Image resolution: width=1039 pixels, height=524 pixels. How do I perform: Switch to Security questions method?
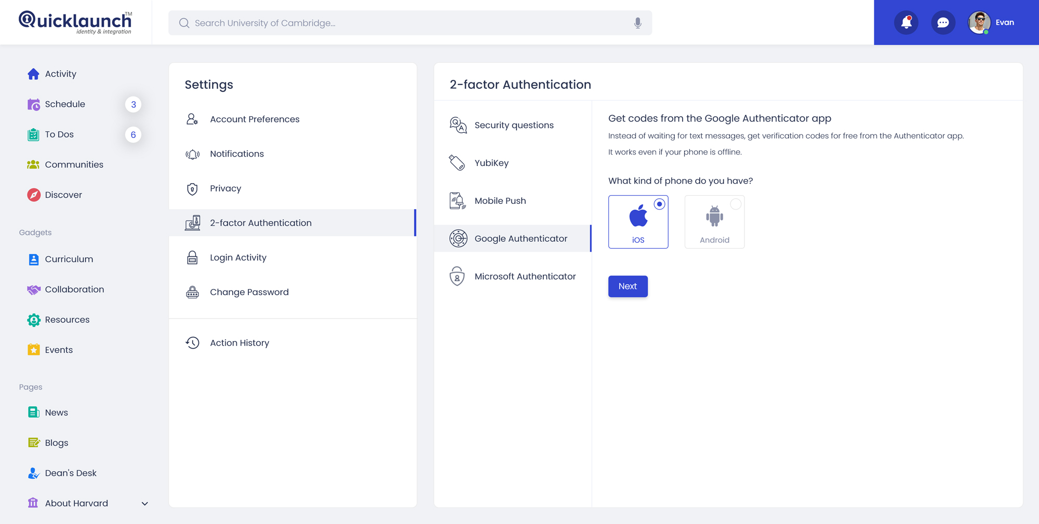pos(513,125)
